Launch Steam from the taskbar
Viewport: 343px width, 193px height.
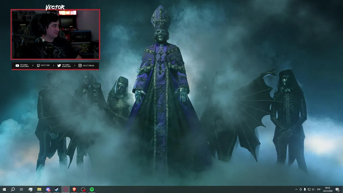[57, 190]
